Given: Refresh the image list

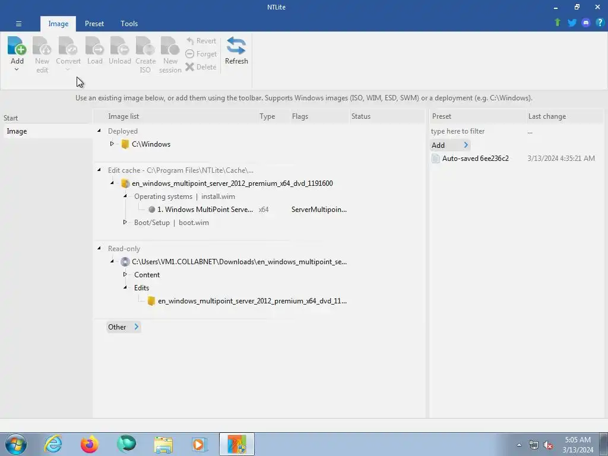Looking at the screenshot, I should click(x=236, y=50).
